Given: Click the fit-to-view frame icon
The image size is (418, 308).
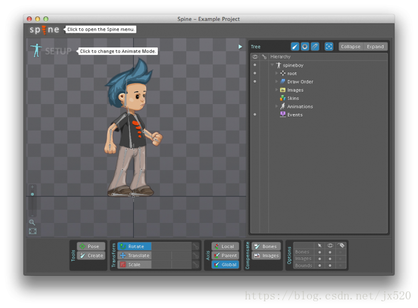Looking at the screenshot, I should (33, 231).
